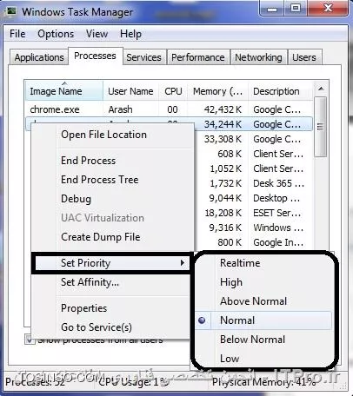The width and height of the screenshot is (353, 396).
Task: Set priority to Below Normal
Action: click(264, 340)
